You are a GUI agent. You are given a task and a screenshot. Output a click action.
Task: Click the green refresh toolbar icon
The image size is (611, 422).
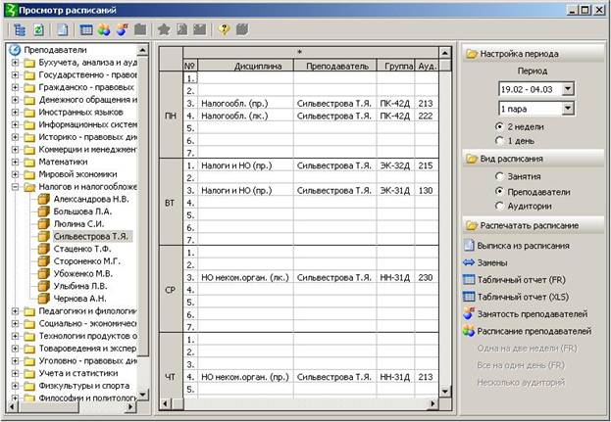[x=37, y=29]
